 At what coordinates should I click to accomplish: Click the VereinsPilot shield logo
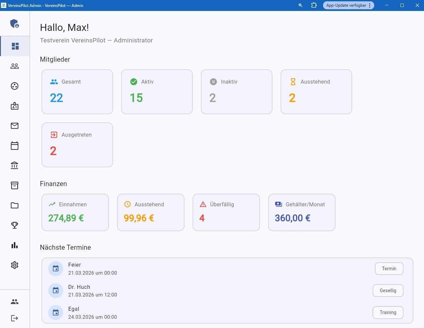point(14,23)
